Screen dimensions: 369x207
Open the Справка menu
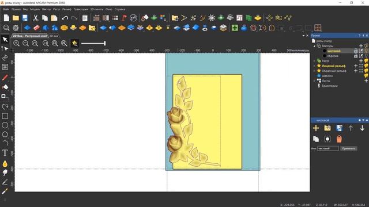[119, 9]
